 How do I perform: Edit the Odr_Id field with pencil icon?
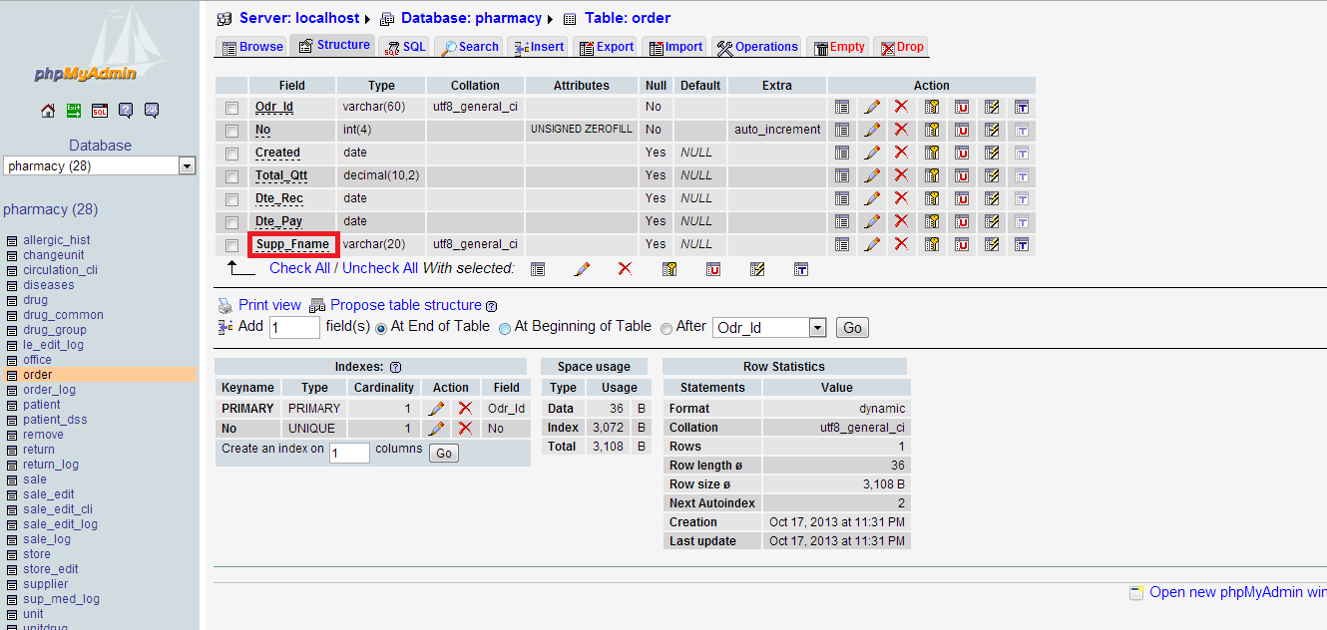coord(872,107)
